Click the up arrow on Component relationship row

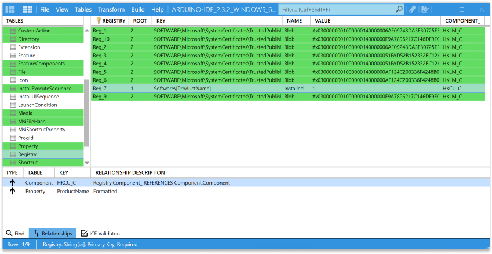pos(12,183)
